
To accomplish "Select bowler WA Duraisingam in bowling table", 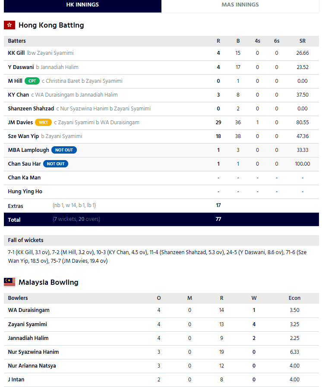I will click(x=28, y=310).
